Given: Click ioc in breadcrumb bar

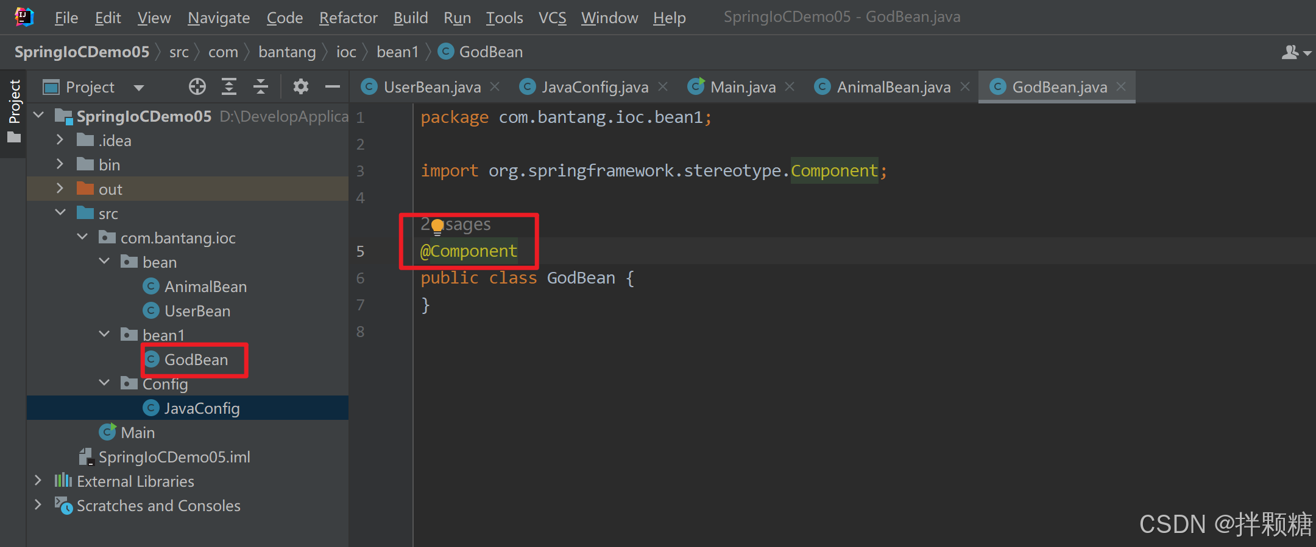Looking at the screenshot, I should click(x=346, y=52).
